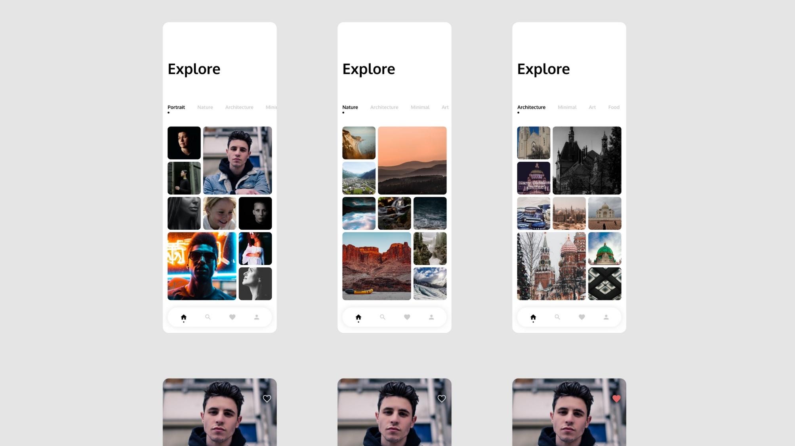Choose Art category in Nature screen
This screenshot has height=446, width=795.
tap(445, 107)
